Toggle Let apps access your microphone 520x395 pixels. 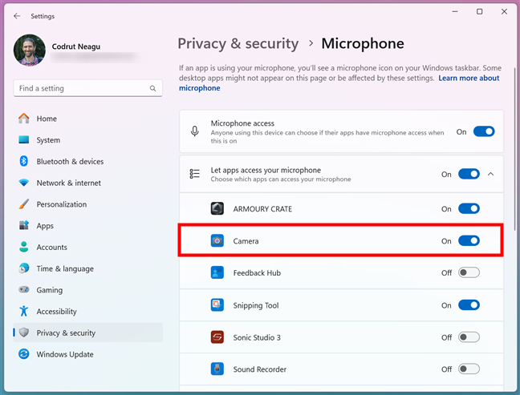click(469, 174)
